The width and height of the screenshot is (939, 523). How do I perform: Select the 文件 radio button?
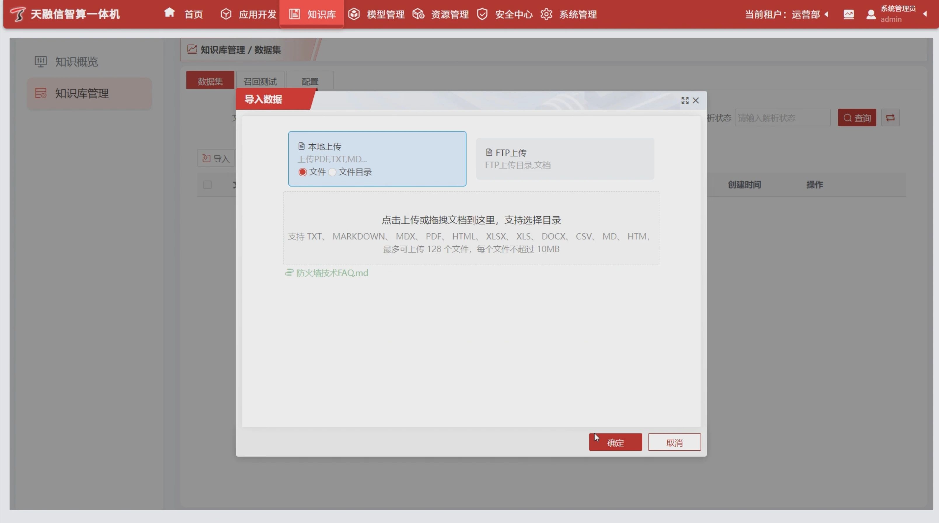click(303, 172)
